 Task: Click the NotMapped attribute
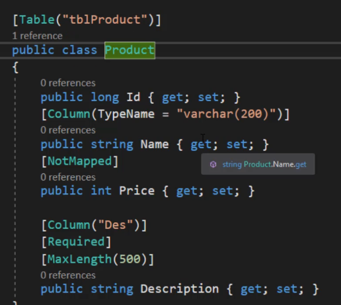[x=79, y=161]
